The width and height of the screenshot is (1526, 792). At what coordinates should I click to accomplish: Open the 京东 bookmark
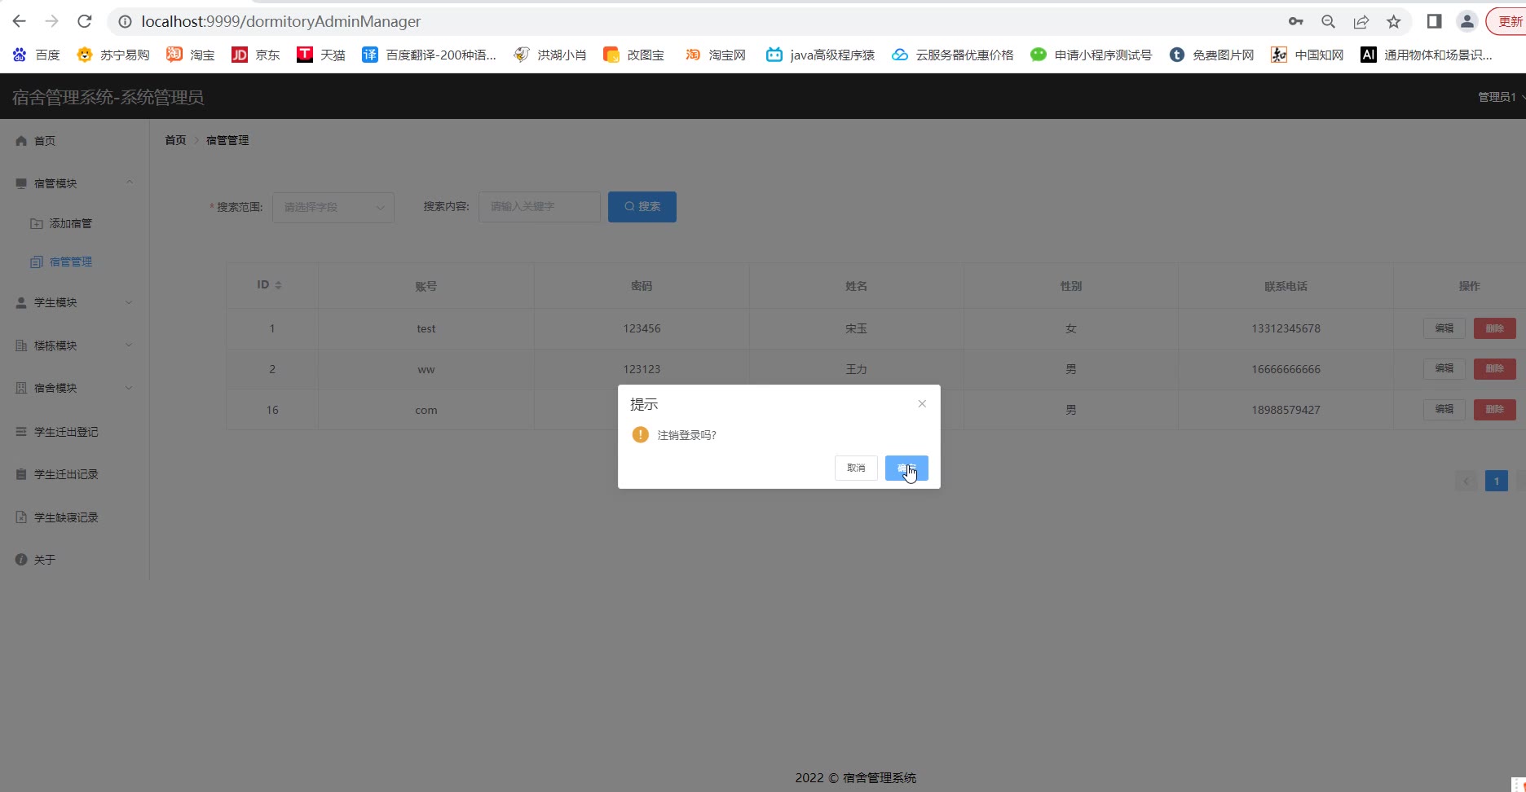[256, 55]
